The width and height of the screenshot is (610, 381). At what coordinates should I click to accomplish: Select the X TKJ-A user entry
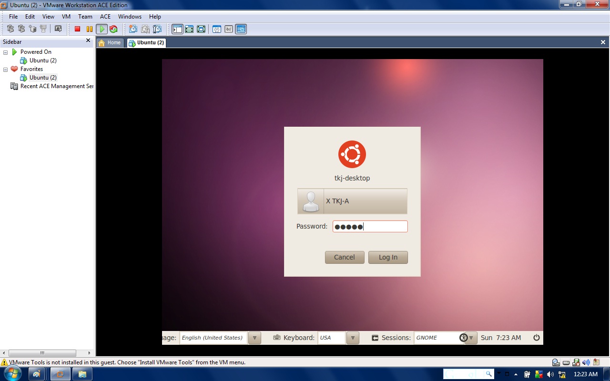pyautogui.click(x=352, y=201)
